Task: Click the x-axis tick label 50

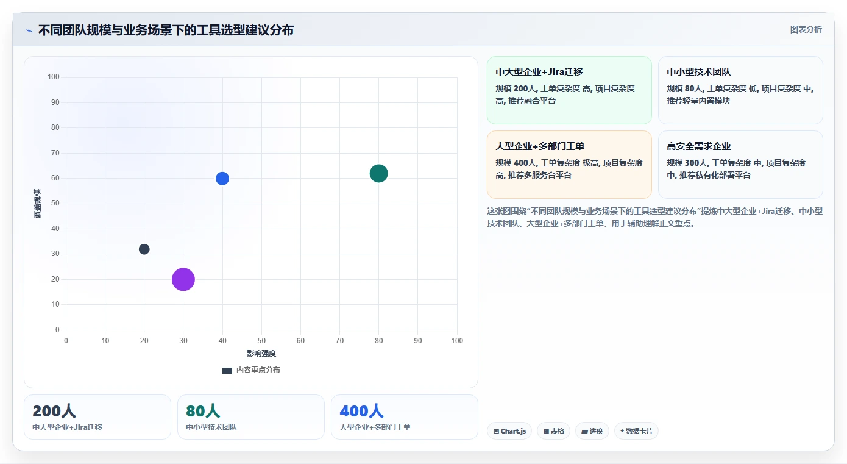Action: tap(261, 341)
